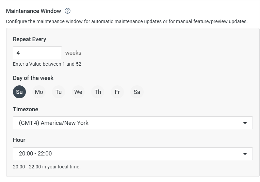Viewport: 260px width, 182px height.
Task: Click the Day of the week label
Action: pyautogui.click(x=33, y=78)
